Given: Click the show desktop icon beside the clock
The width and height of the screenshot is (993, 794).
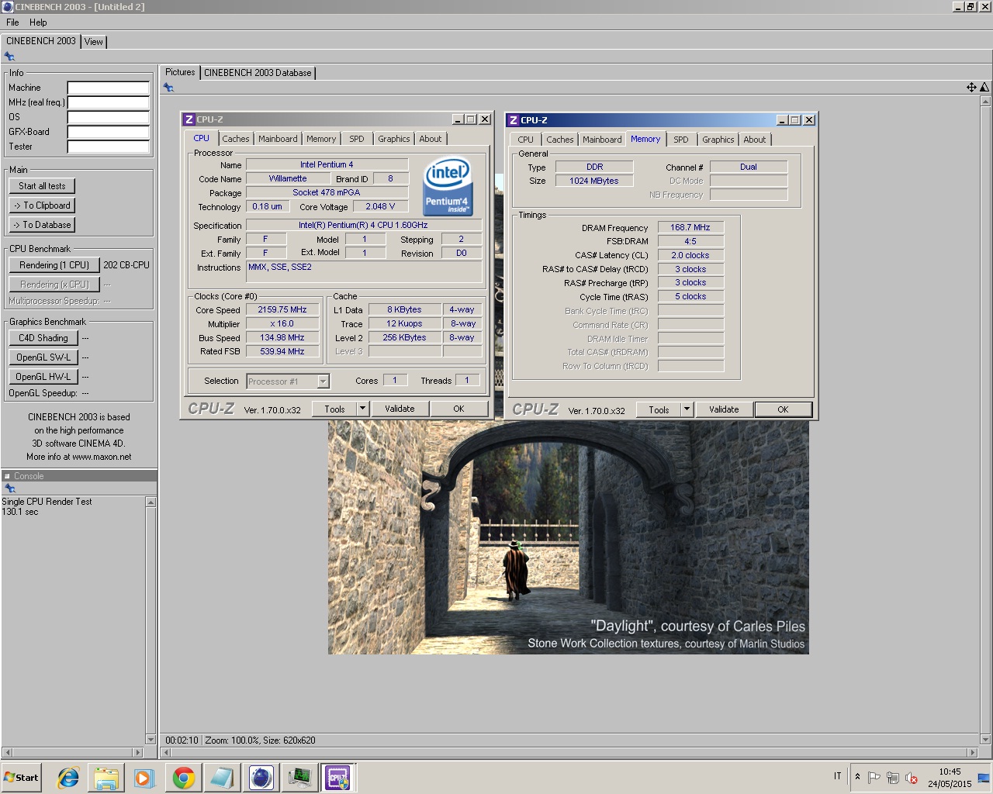Looking at the screenshot, I should (x=984, y=778).
